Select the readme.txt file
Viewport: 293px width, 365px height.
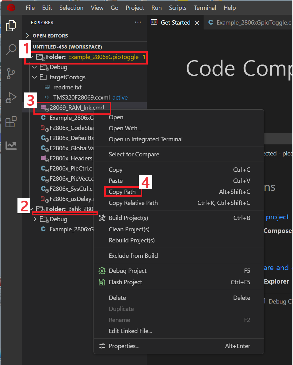click(x=67, y=87)
